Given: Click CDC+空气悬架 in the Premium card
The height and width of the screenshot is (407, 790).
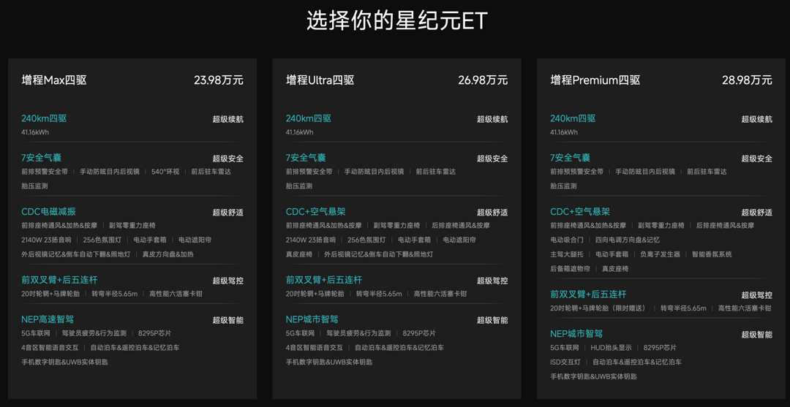Looking at the screenshot, I should (x=580, y=212).
